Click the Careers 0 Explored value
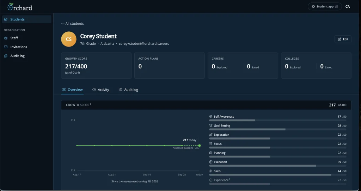 [x=219, y=67]
